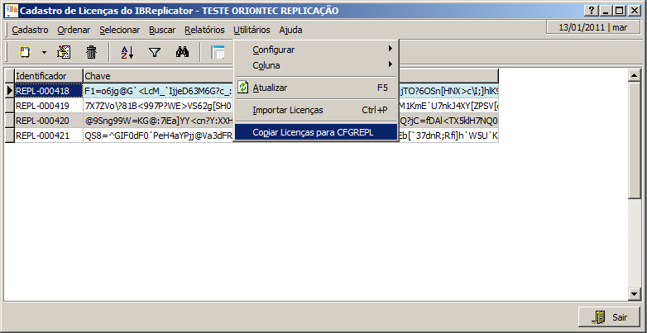
Task: Click the application icon in title bar
Action: tap(11, 10)
